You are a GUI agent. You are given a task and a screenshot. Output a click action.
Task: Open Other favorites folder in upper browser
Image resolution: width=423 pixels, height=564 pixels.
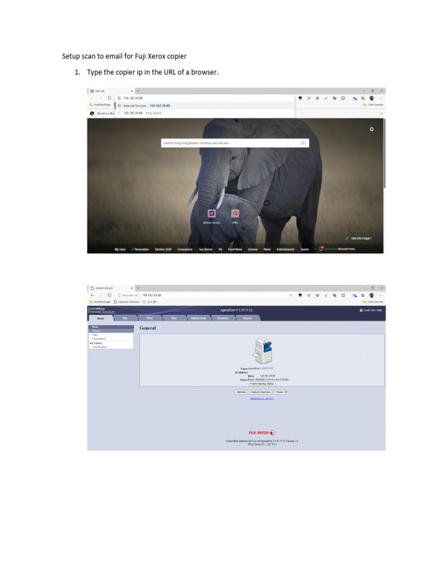coord(373,105)
